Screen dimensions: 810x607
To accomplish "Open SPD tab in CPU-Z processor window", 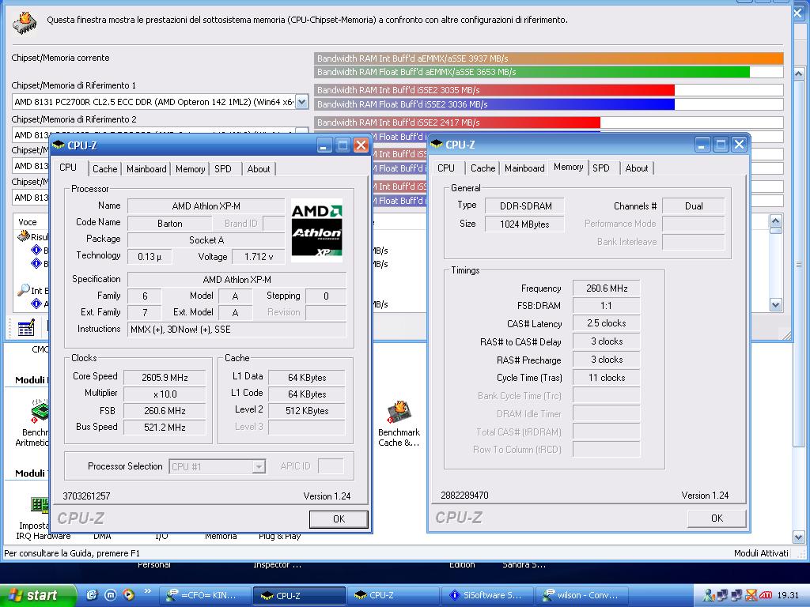I will coord(223,169).
